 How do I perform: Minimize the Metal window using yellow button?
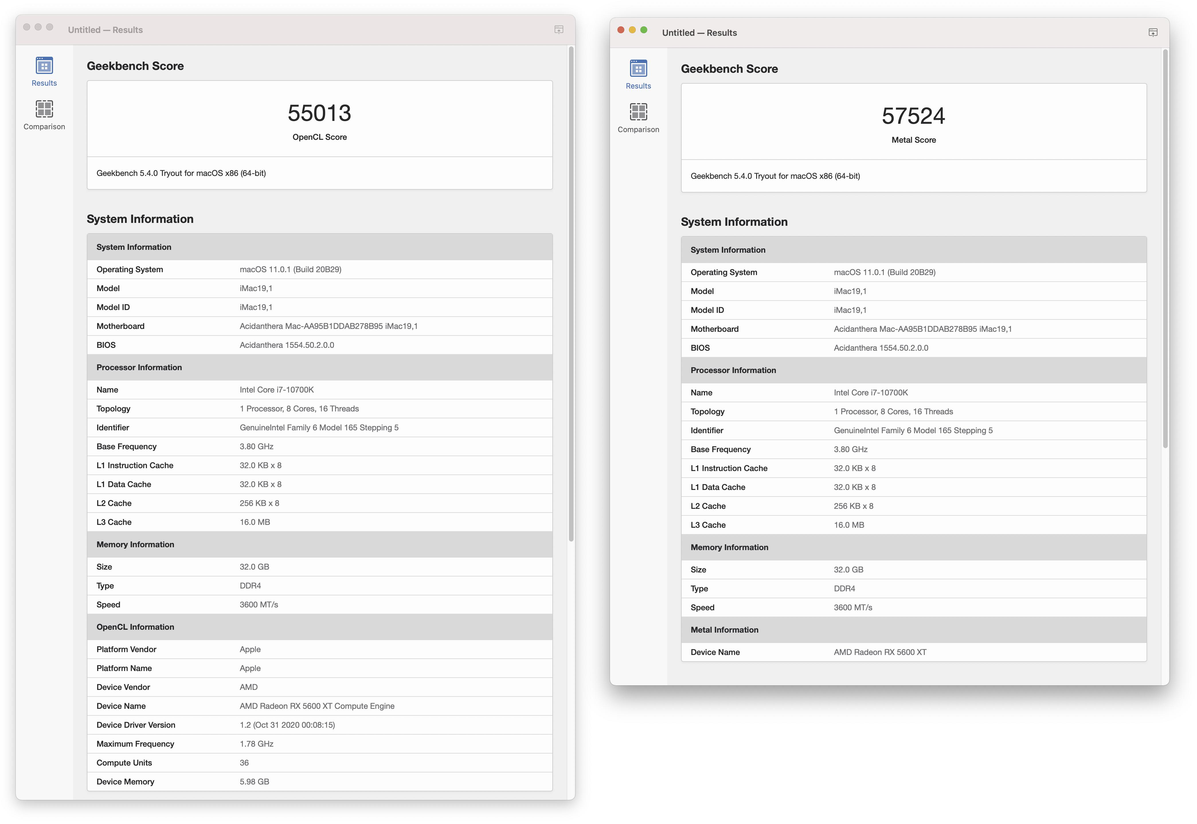tap(631, 30)
